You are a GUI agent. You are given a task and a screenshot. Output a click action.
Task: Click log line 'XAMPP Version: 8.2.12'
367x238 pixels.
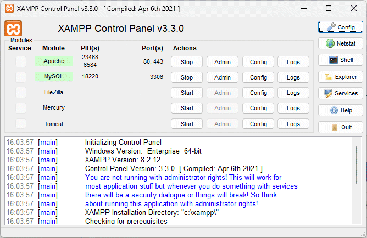tap(123, 160)
